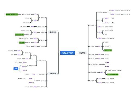Select the 桑白皮 purple node
Image resolution: width=136 pixels, height=97 pixels.
(30, 79)
